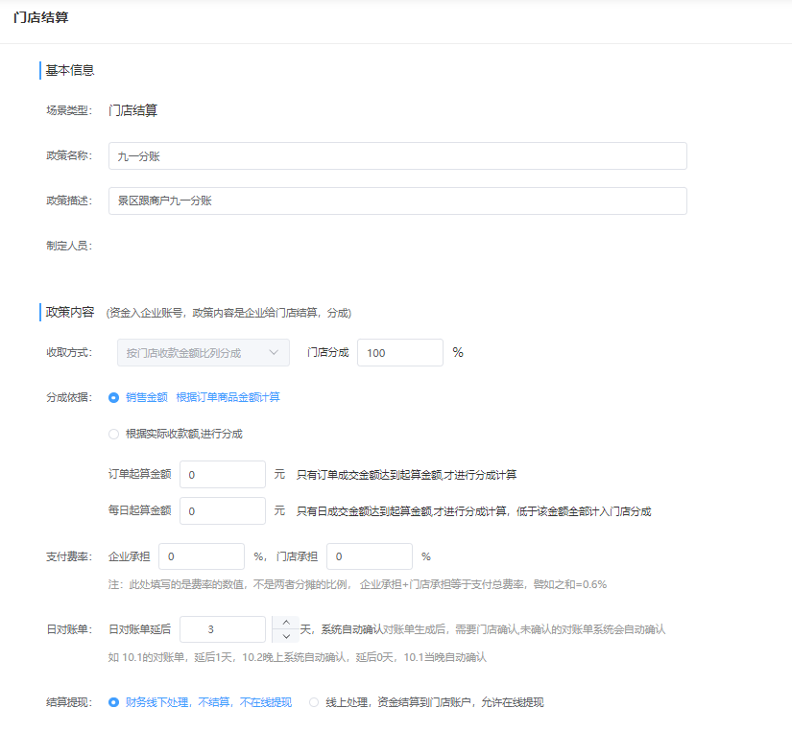Image resolution: width=792 pixels, height=732 pixels.
Task: Click the 政策内容 section heading
Action: coord(70,312)
